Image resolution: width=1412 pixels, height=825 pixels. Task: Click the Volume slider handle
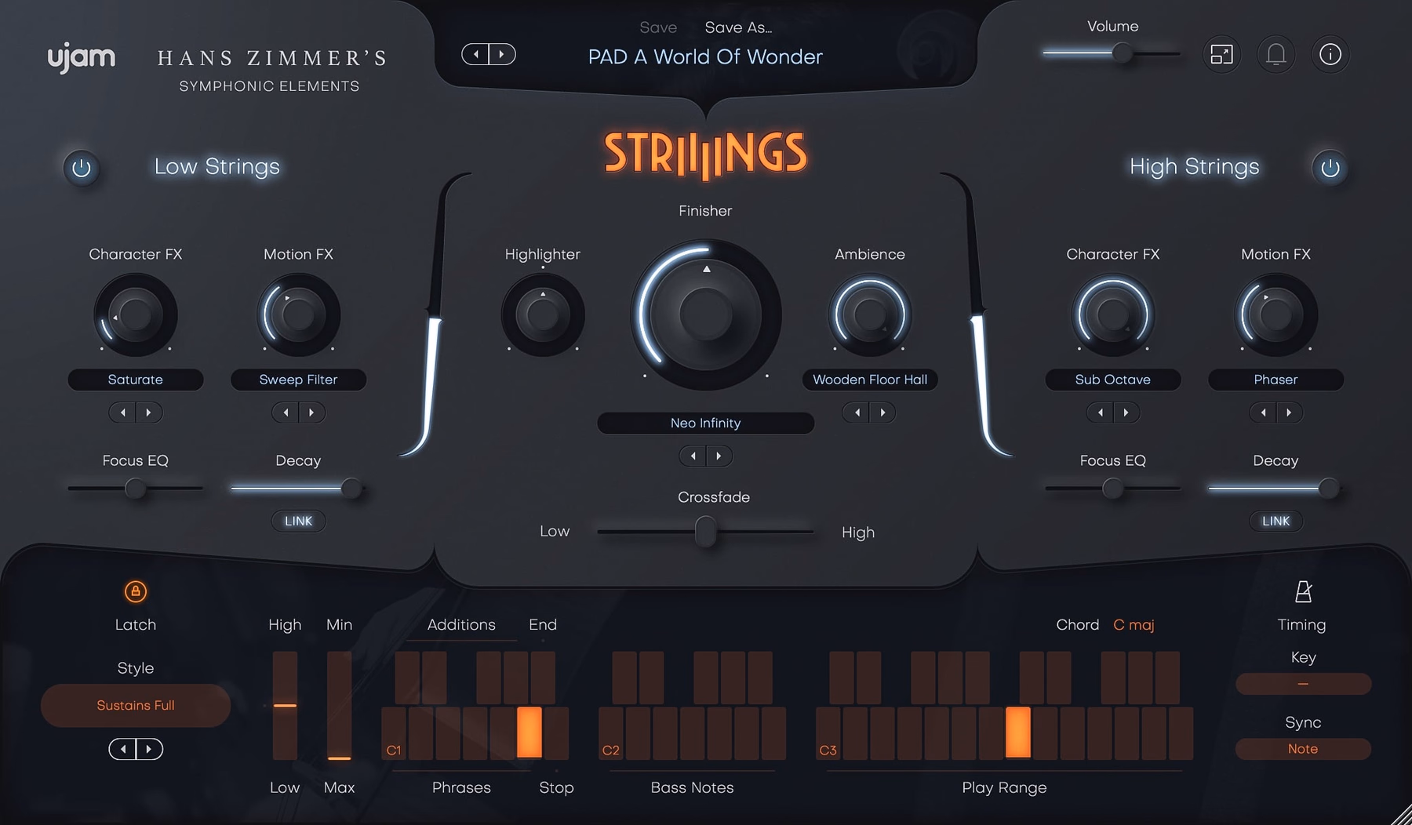(1123, 53)
